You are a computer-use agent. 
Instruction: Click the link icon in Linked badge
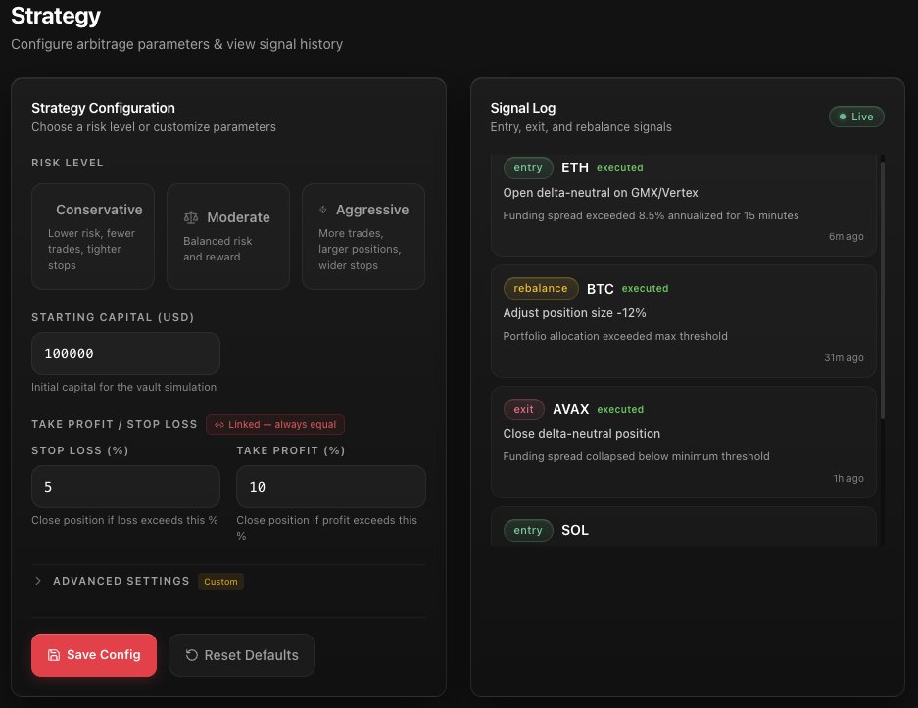tap(218, 425)
